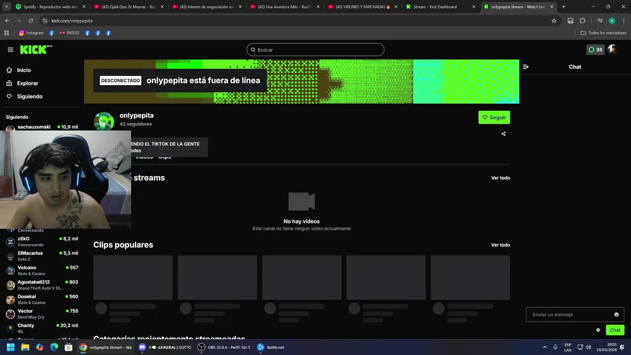The width and height of the screenshot is (631, 355).
Task: Open Chrome media controls icon
Action: pos(600,21)
